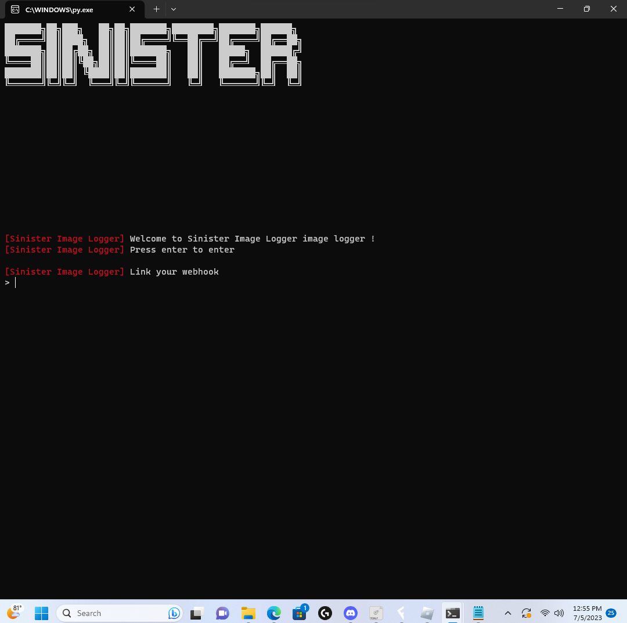Screen dimensions: 627x623
Task: Launch Logitech G Hub from the taskbar
Action: [x=325, y=613]
